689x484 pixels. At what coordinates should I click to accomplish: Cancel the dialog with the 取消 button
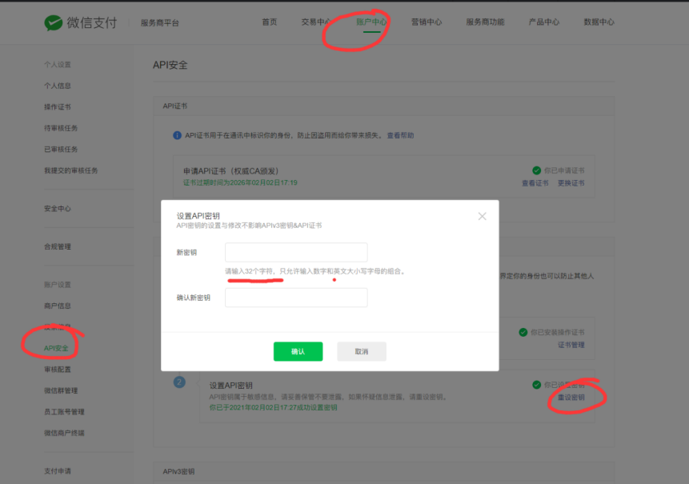362,351
